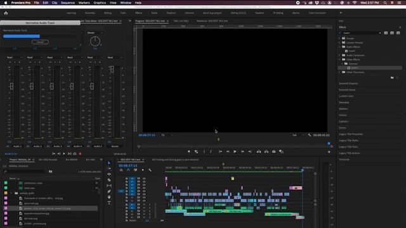The height and width of the screenshot is (228, 406).
Task: Click Mark In in the Program monitor
Action: tap(204, 151)
